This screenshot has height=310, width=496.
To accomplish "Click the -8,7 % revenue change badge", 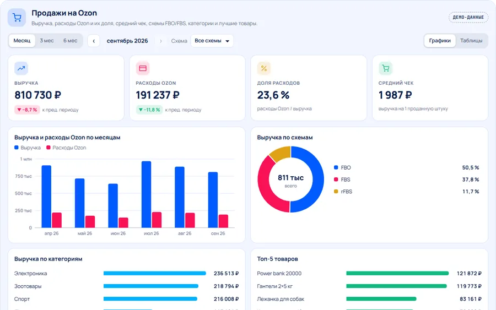I will [27, 110].
